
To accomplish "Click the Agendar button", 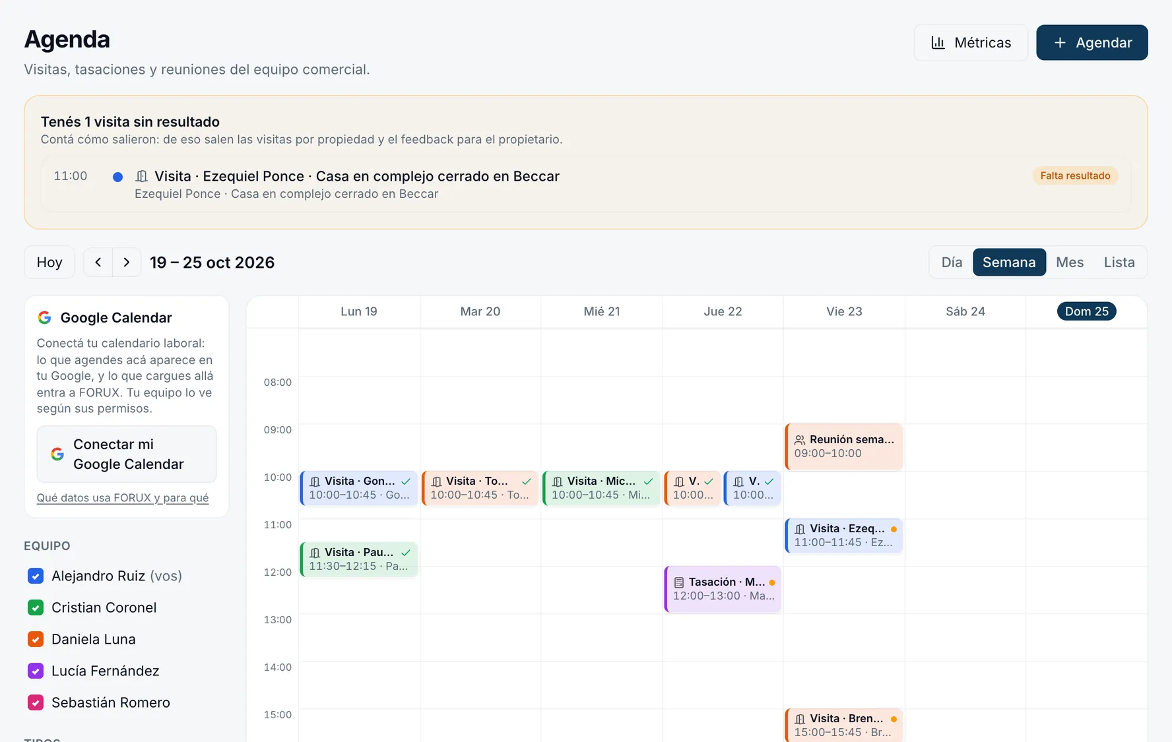I will pos(1092,43).
